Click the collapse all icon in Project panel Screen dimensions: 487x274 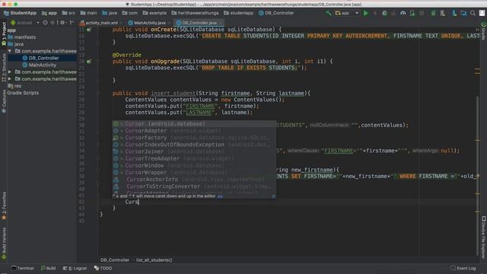(53, 23)
